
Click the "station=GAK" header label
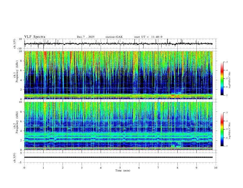tap(114, 37)
